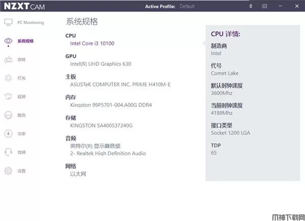Click the 4189Mhz current clock value
The image size is (305, 221).
click(x=222, y=113)
